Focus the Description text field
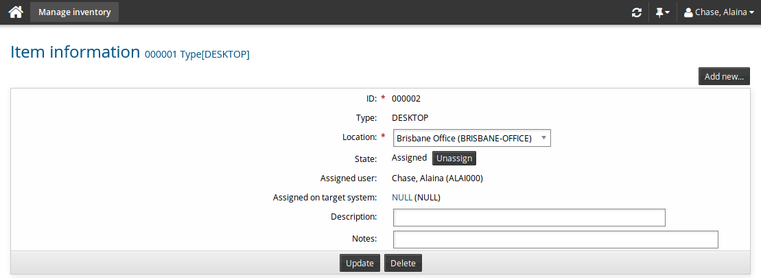This screenshot has height=278, width=761. click(x=529, y=218)
